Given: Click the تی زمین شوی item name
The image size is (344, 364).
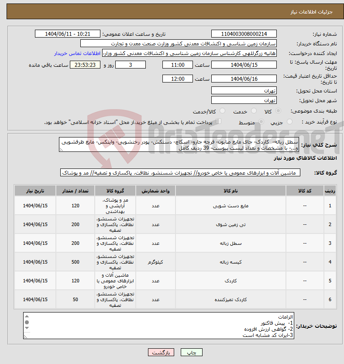Looking at the screenshot, I should tap(231, 224).
